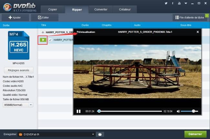Open DVDFab YouTube channel icon
Viewport: 210px width, 139px height.
coord(179,3)
